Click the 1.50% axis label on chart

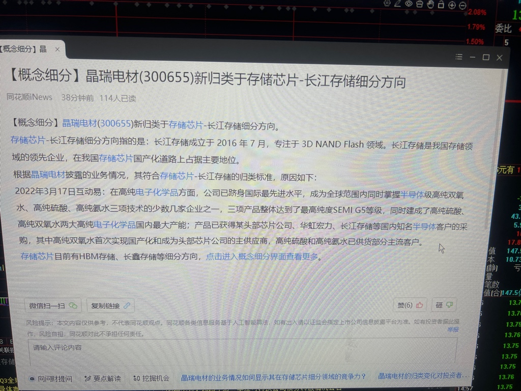point(475,42)
